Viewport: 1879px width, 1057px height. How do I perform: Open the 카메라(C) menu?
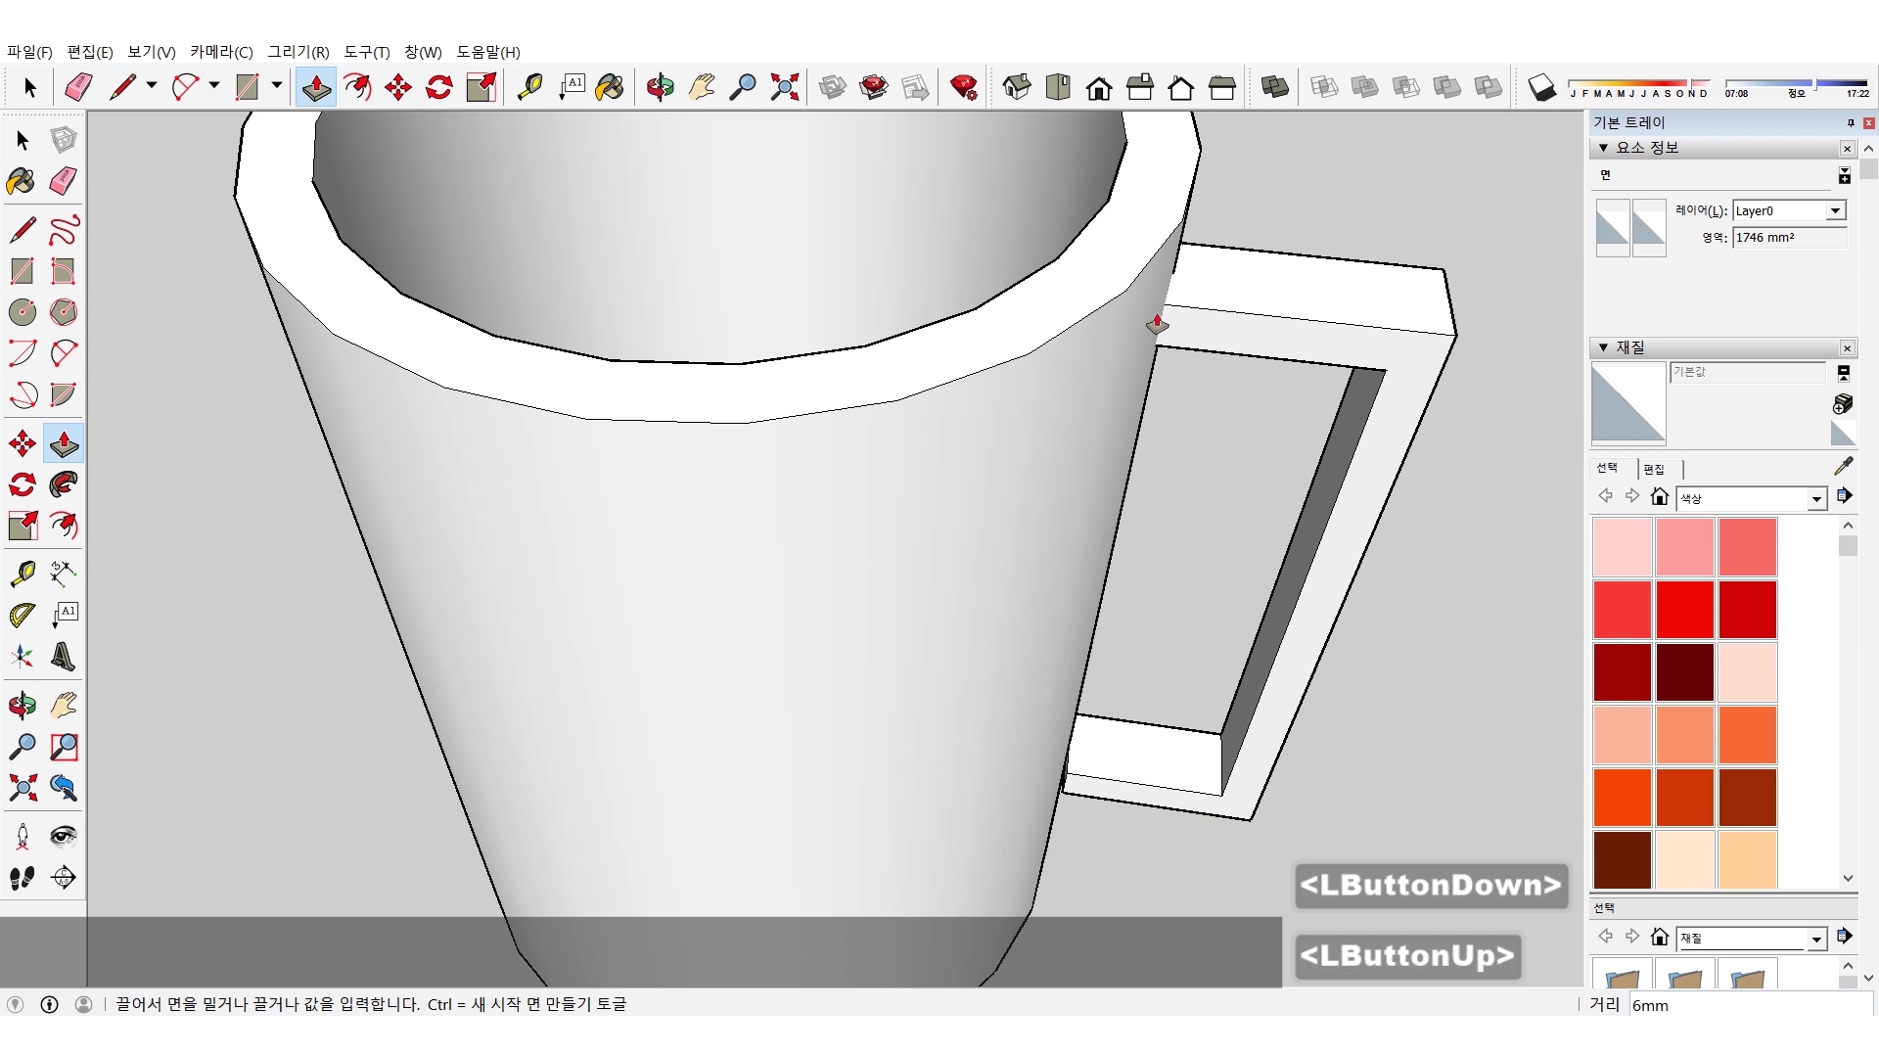pyautogui.click(x=221, y=52)
